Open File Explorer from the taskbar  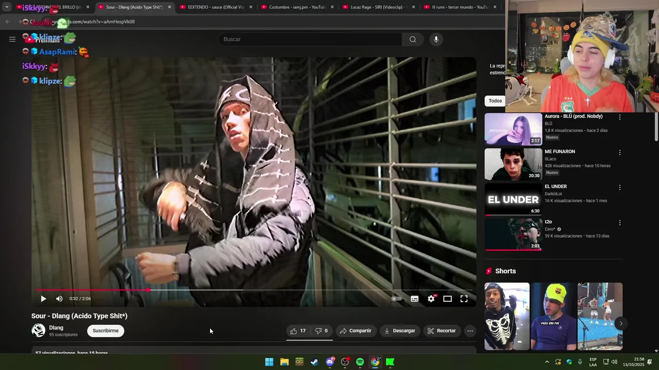tap(284, 362)
